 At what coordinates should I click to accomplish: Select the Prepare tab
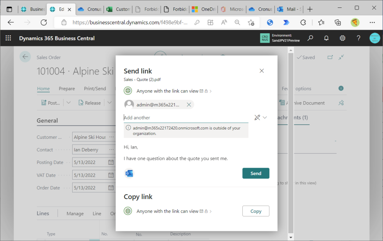(x=67, y=88)
